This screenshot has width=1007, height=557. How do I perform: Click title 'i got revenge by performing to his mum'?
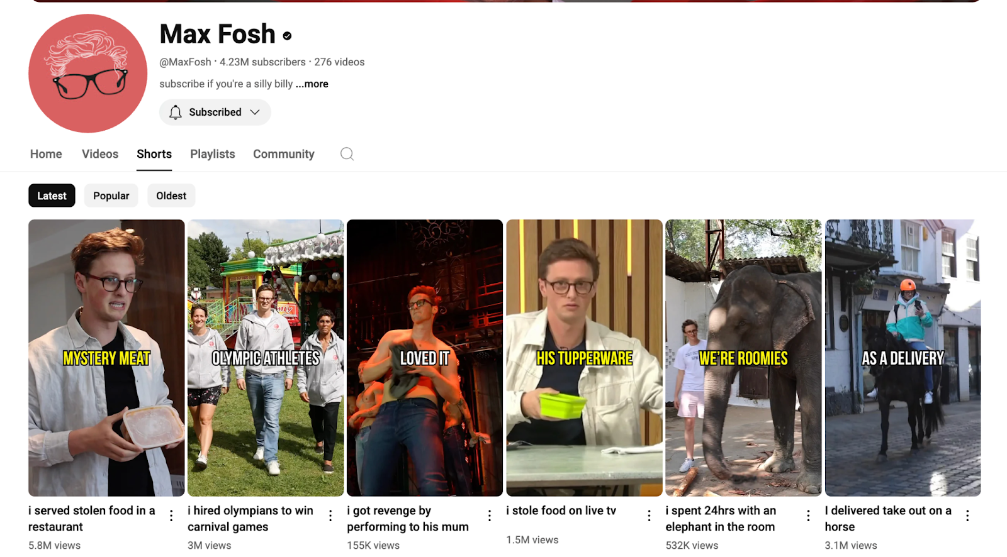[x=408, y=519]
